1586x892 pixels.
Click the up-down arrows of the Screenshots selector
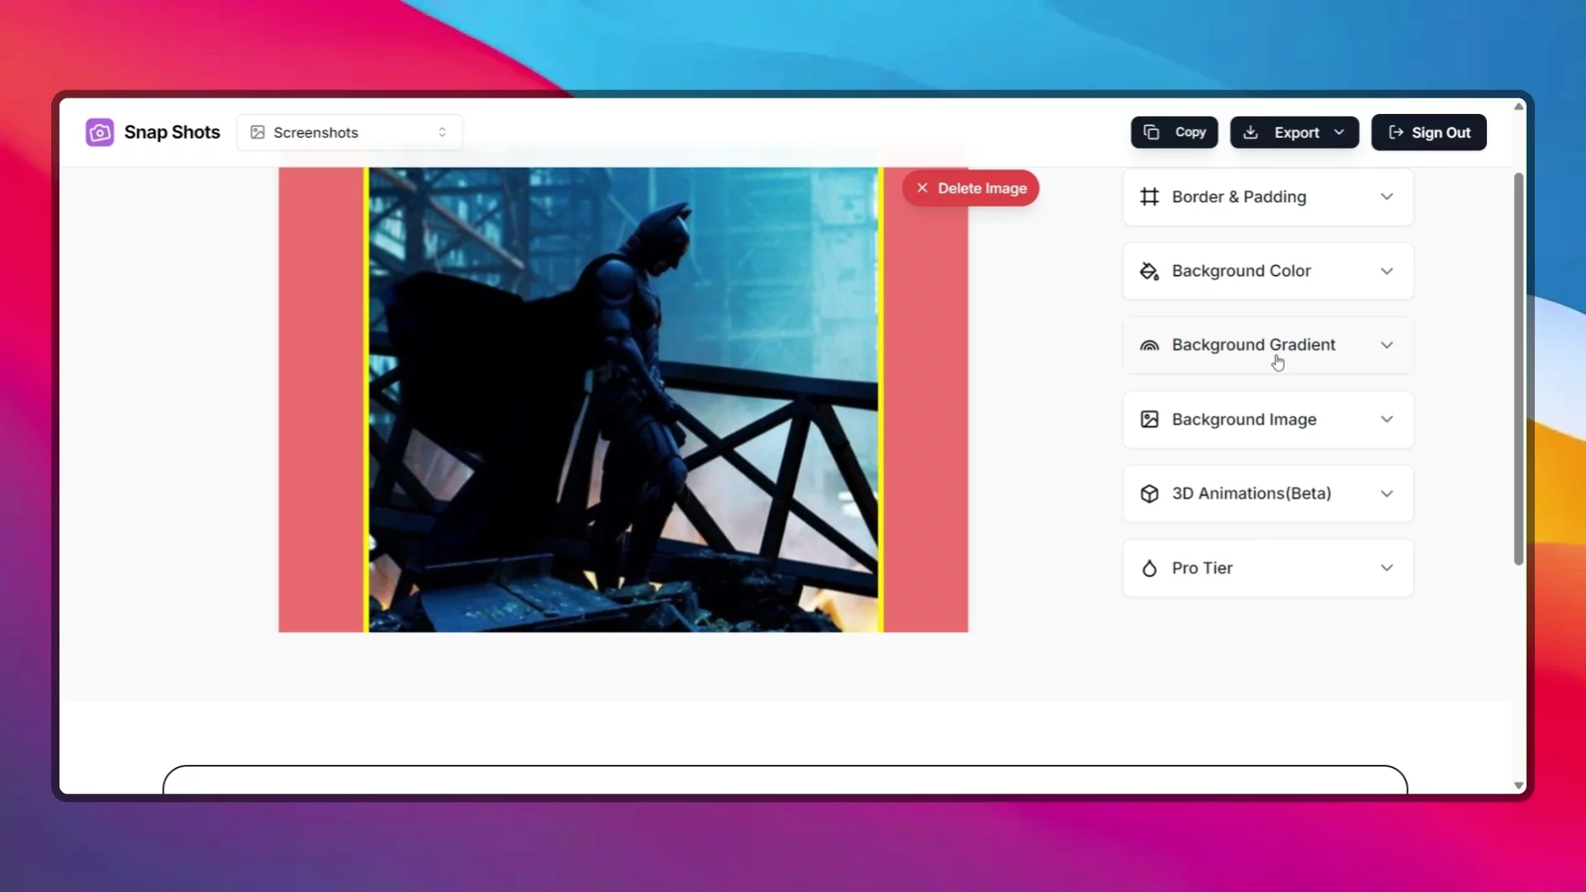442,132
